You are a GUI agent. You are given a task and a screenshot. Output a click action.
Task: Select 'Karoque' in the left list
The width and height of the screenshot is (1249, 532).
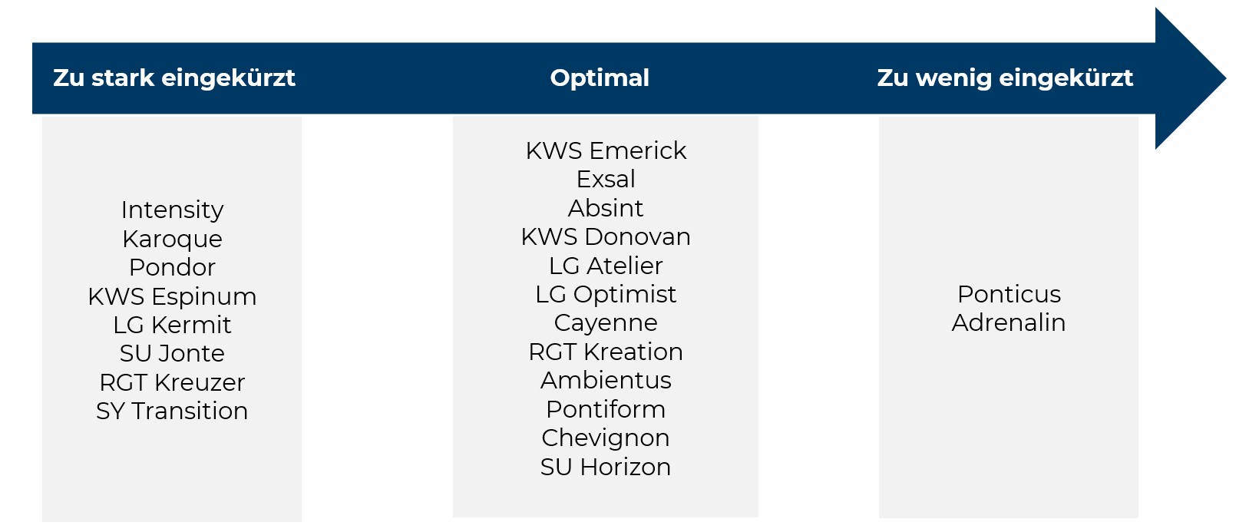(172, 239)
